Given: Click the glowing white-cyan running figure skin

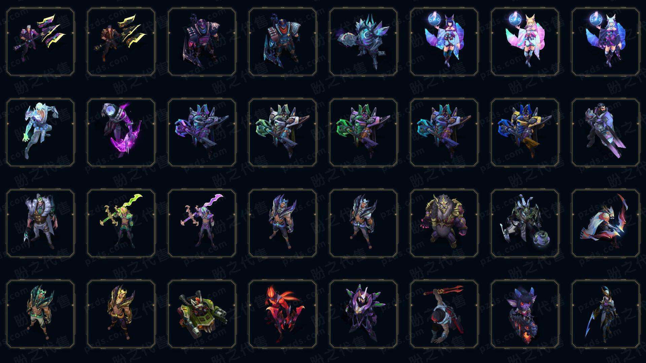Looking at the screenshot, I should [40, 132].
